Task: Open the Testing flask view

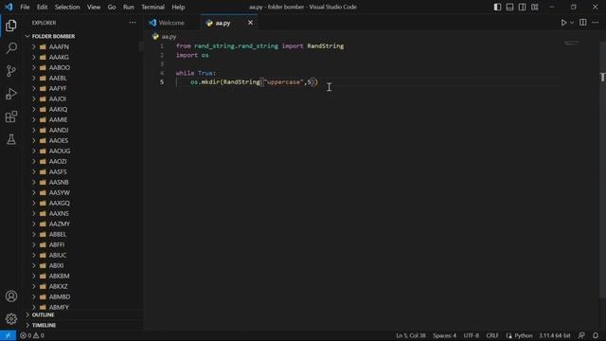Action: (11, 139)
